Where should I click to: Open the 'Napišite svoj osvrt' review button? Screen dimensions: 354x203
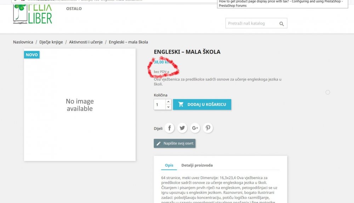175,143
